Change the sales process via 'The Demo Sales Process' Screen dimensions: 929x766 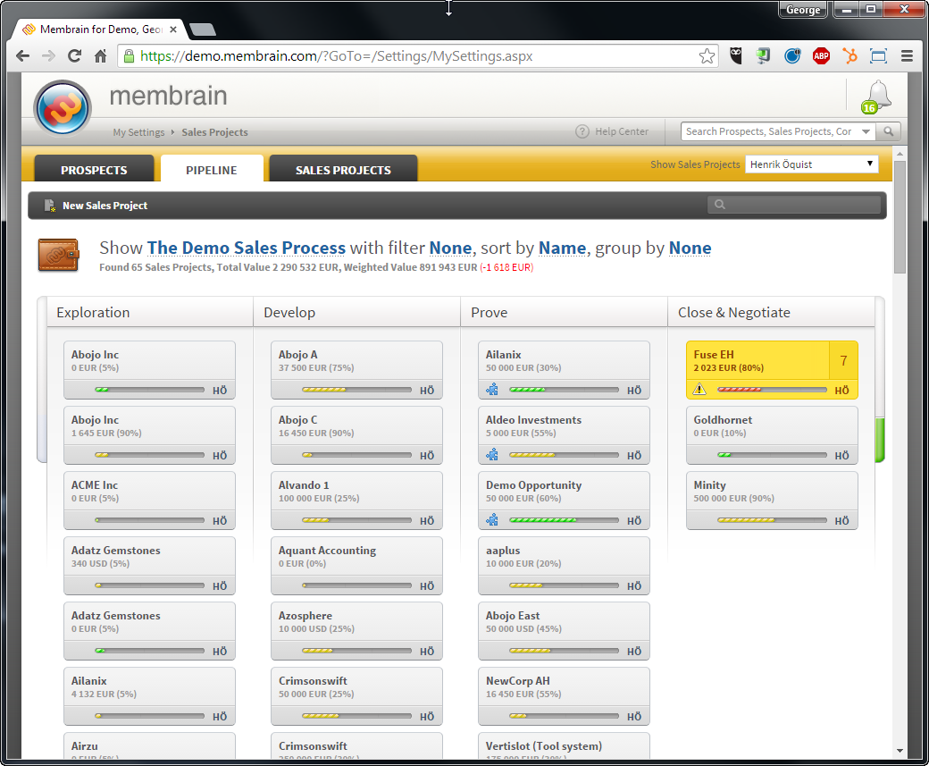tap(246, 248)
